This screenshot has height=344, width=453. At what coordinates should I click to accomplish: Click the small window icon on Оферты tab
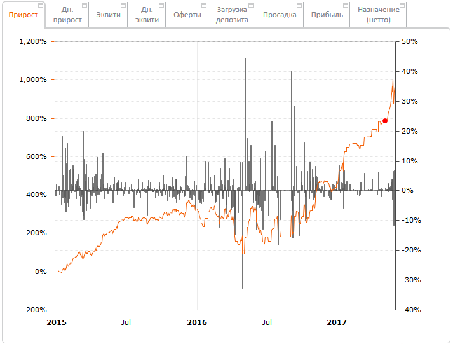pos(205,5)
